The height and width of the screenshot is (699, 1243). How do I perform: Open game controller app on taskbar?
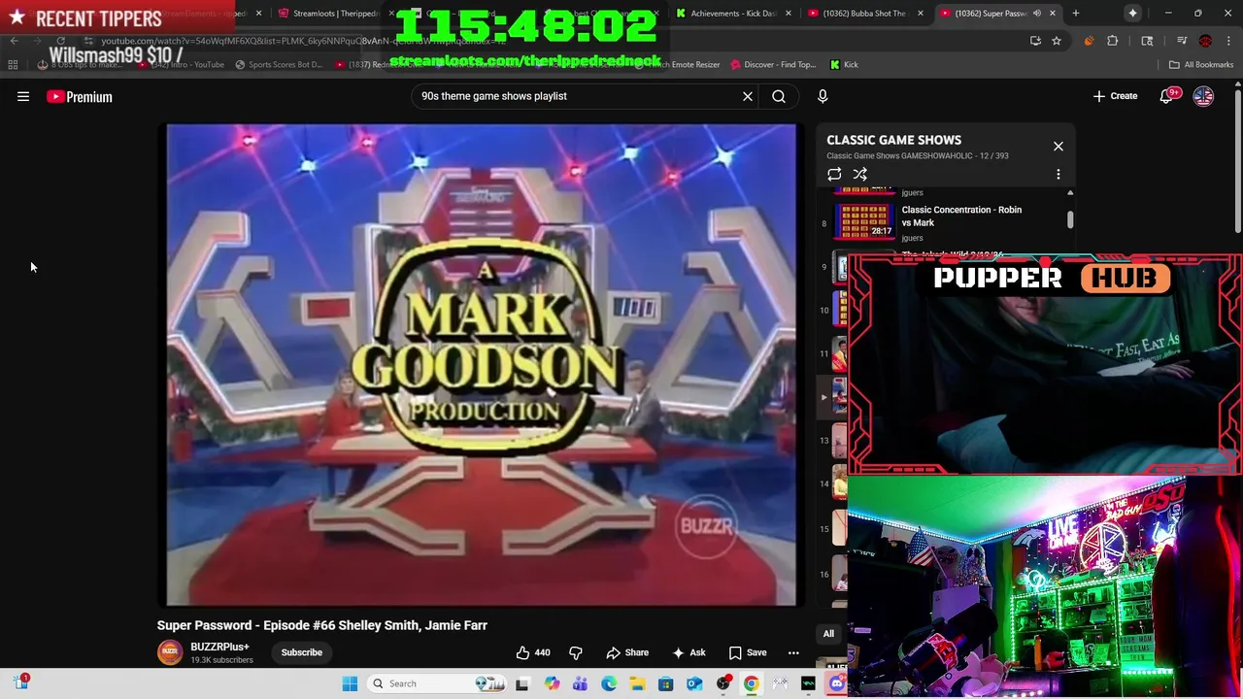pyautogui.click(x=780, y=683)
